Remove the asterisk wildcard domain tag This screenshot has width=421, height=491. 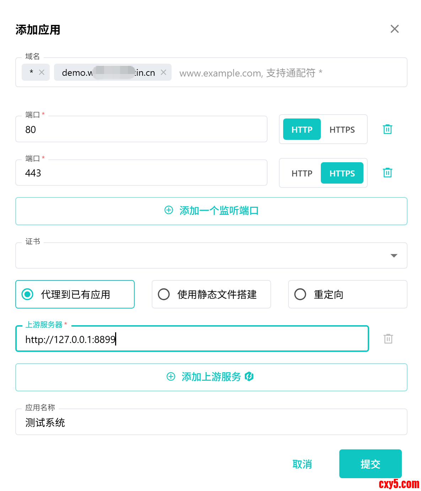tap(42, 73)
